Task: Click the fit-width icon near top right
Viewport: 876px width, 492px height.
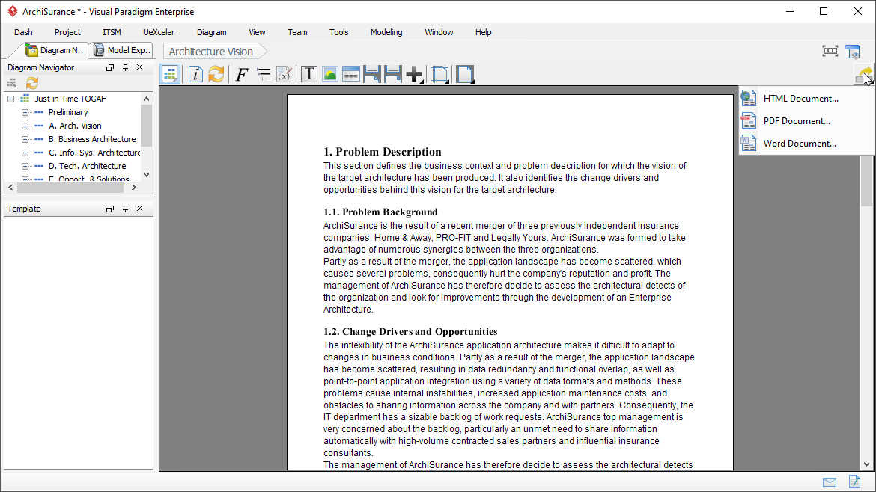Action: pos(830,52)
